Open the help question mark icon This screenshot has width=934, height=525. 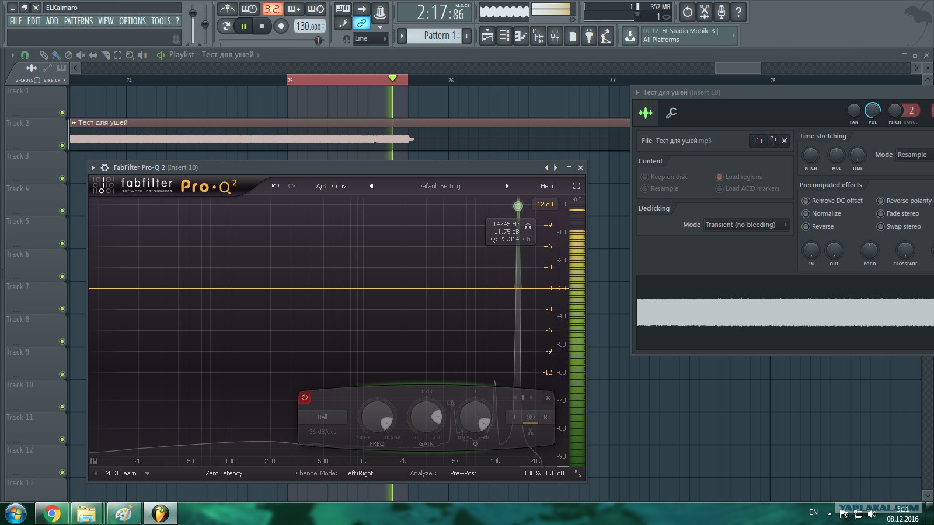click(738, 12)
